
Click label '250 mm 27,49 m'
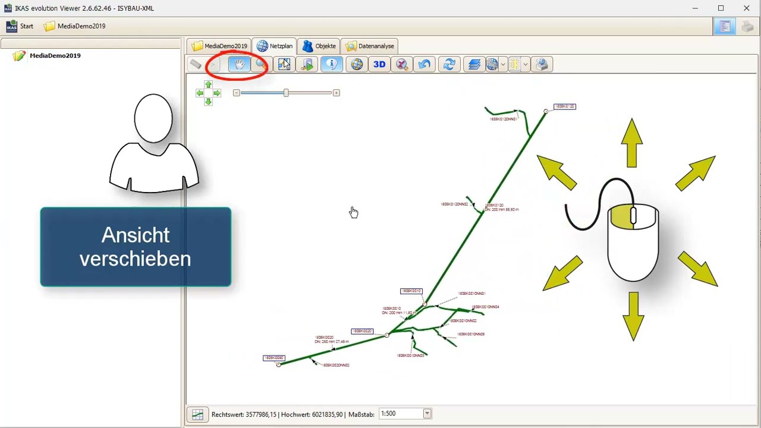tap(333, 342)
